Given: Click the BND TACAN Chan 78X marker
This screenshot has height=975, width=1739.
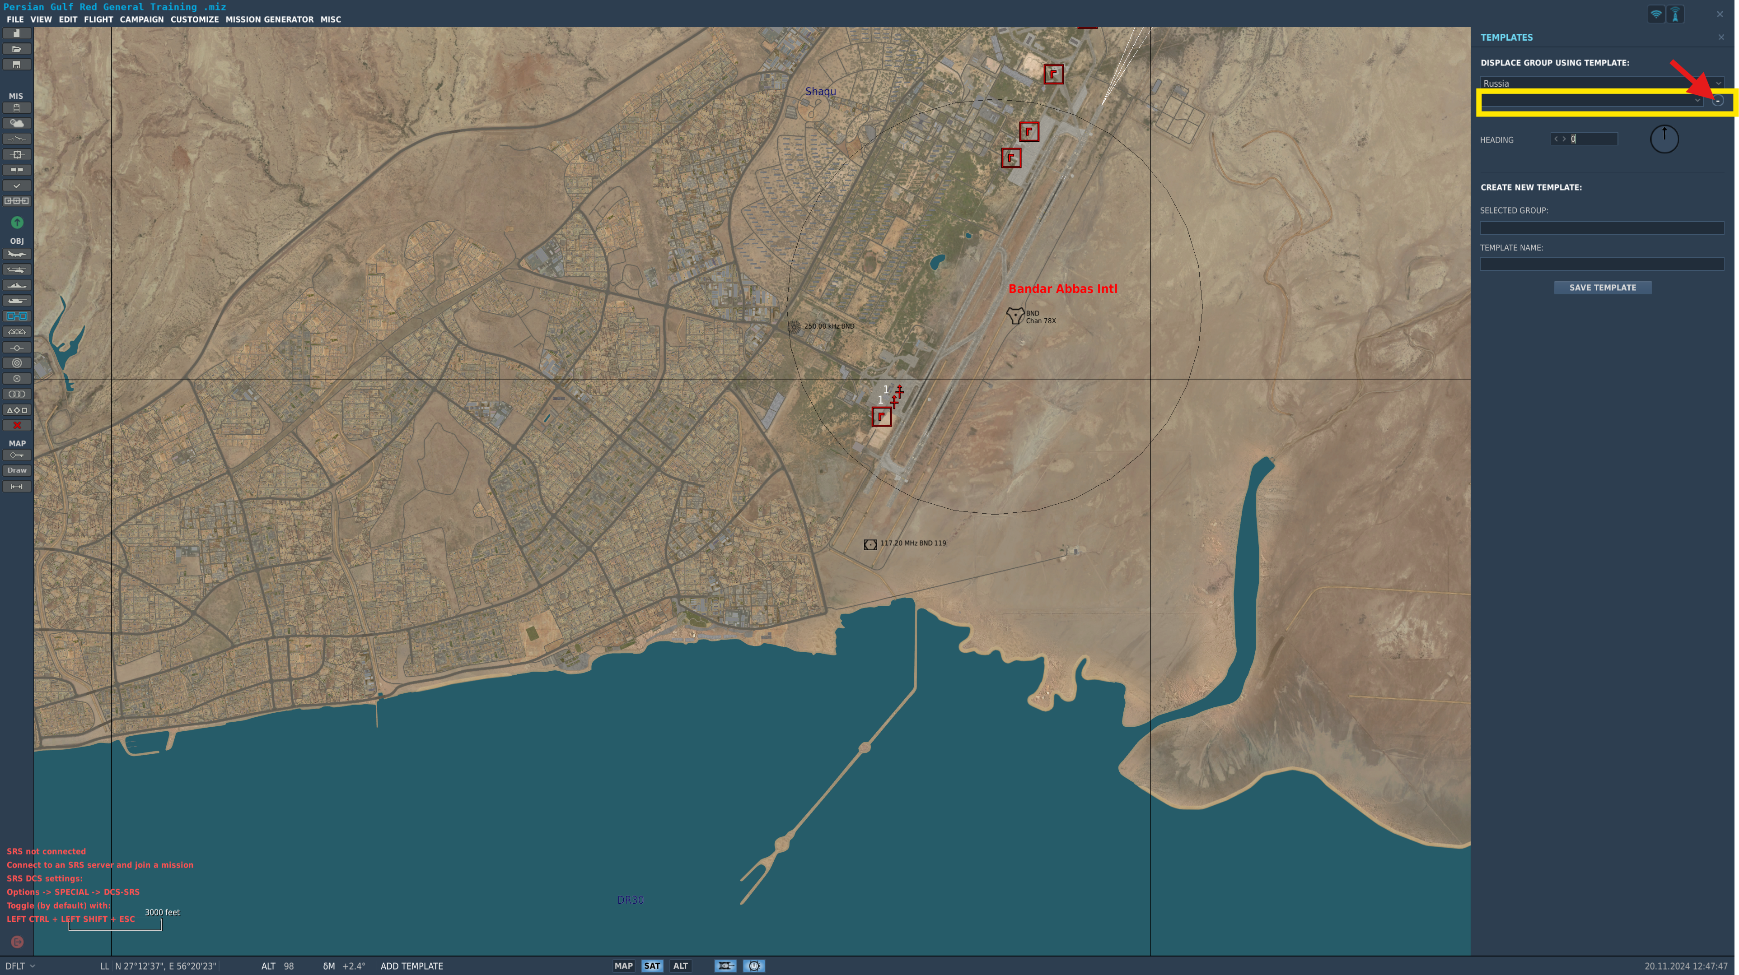Looking at the screenshot, I should 1015,315.
